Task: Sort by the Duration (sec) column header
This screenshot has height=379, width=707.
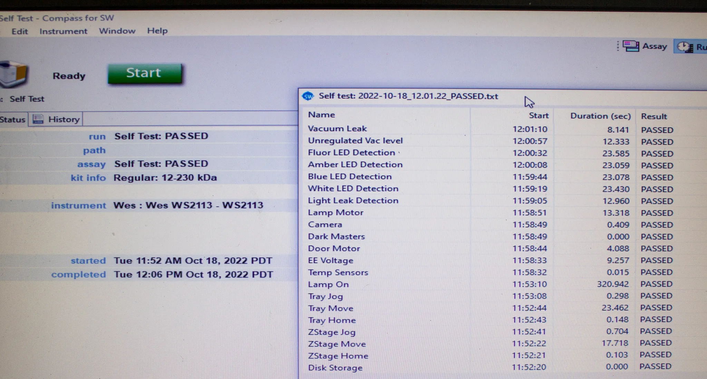Action: point(600,116)
